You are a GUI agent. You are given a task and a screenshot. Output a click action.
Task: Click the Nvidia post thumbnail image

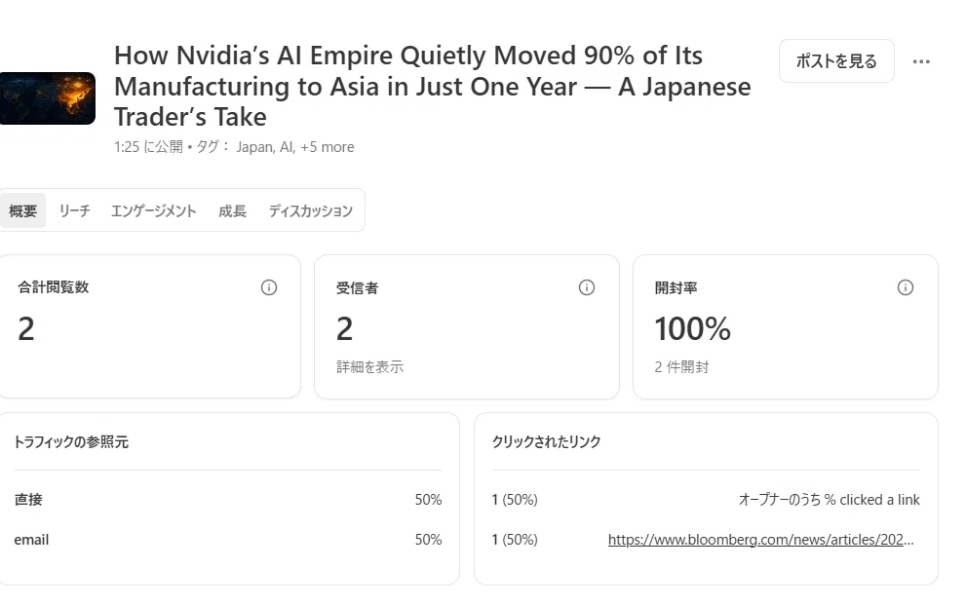[x=48, y=98]
